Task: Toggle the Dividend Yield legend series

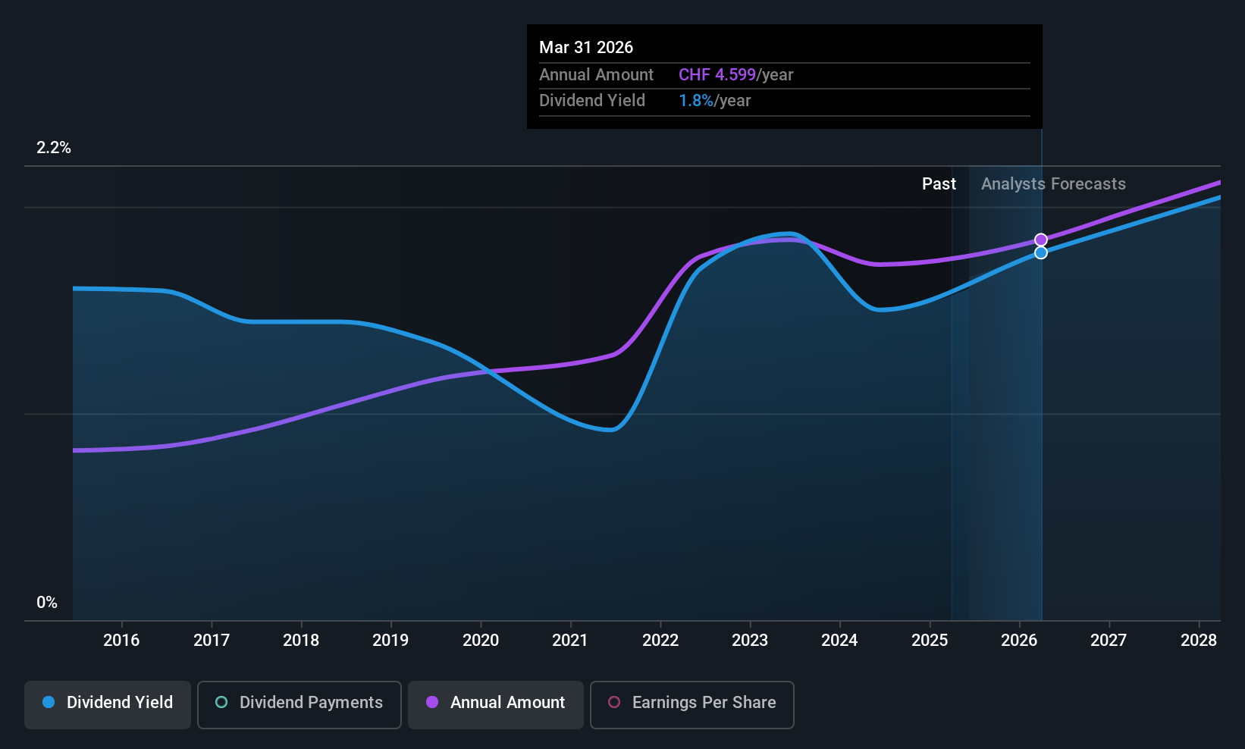Action: pyautogui.click(x=108, y=705)
